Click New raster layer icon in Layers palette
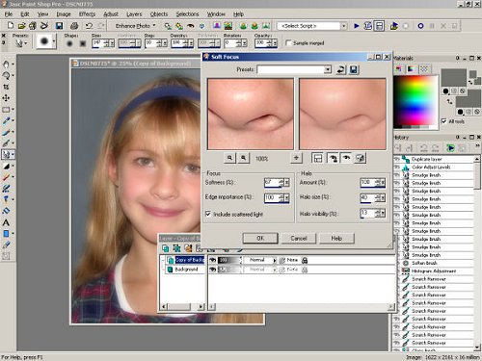482x361 pixels. pos(165,248)
